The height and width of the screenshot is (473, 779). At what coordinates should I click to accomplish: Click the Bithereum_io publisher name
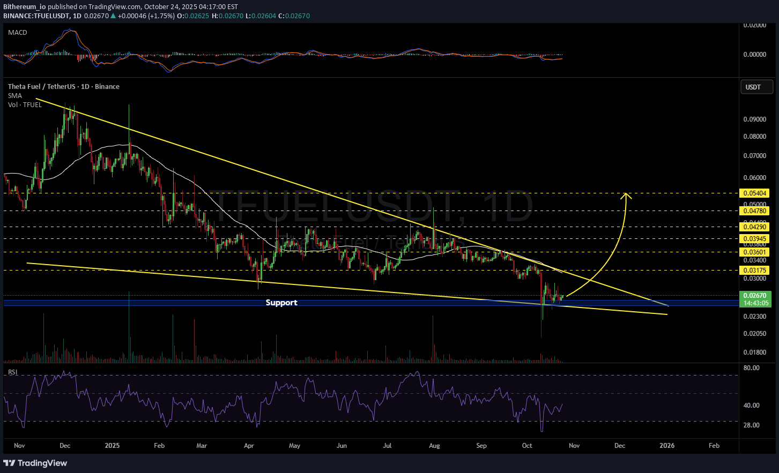click(24, 7)
